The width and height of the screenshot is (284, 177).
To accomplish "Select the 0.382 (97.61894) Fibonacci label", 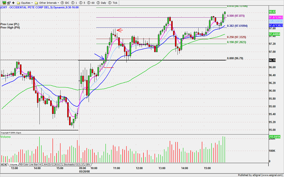I will [237, 26].
